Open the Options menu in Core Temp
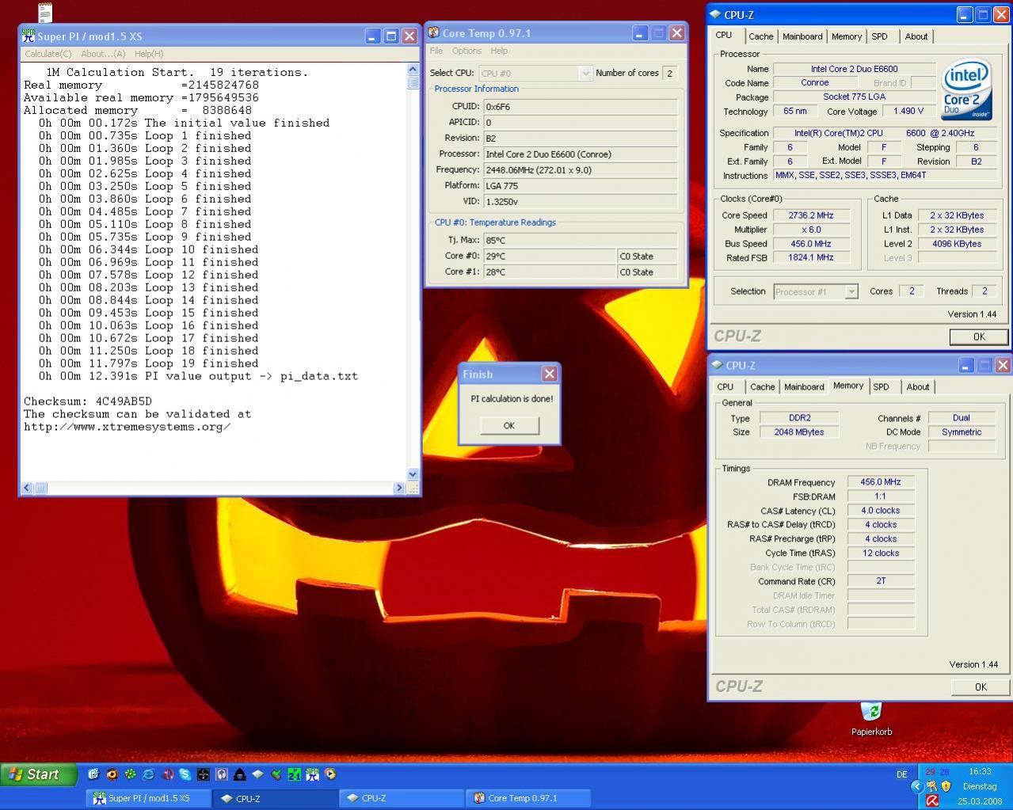 [467, 51]
